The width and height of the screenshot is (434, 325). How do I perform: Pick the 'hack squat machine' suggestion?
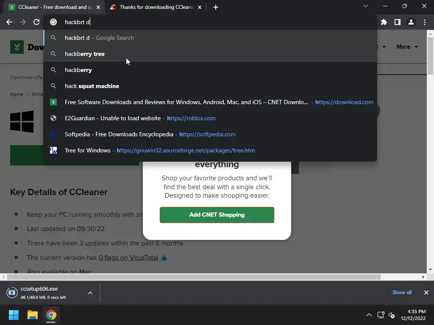tap(210, 86)
